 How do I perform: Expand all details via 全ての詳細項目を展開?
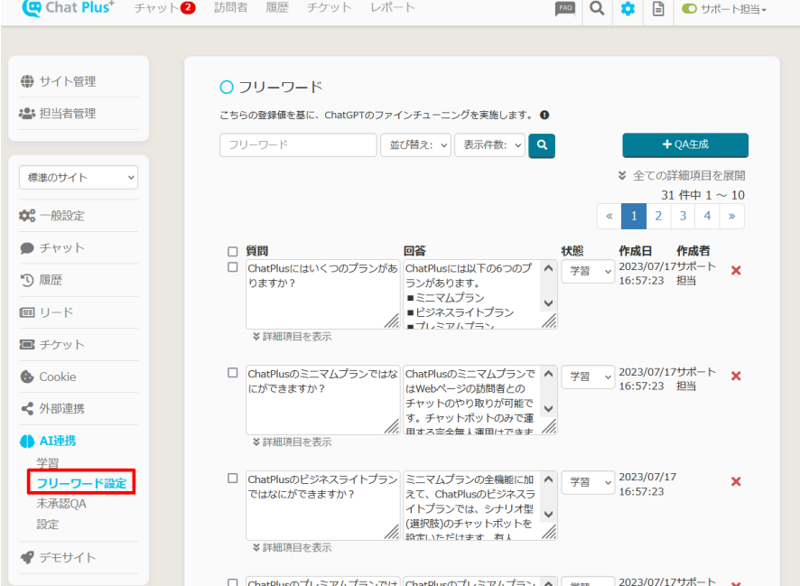[x=682, y=175]
